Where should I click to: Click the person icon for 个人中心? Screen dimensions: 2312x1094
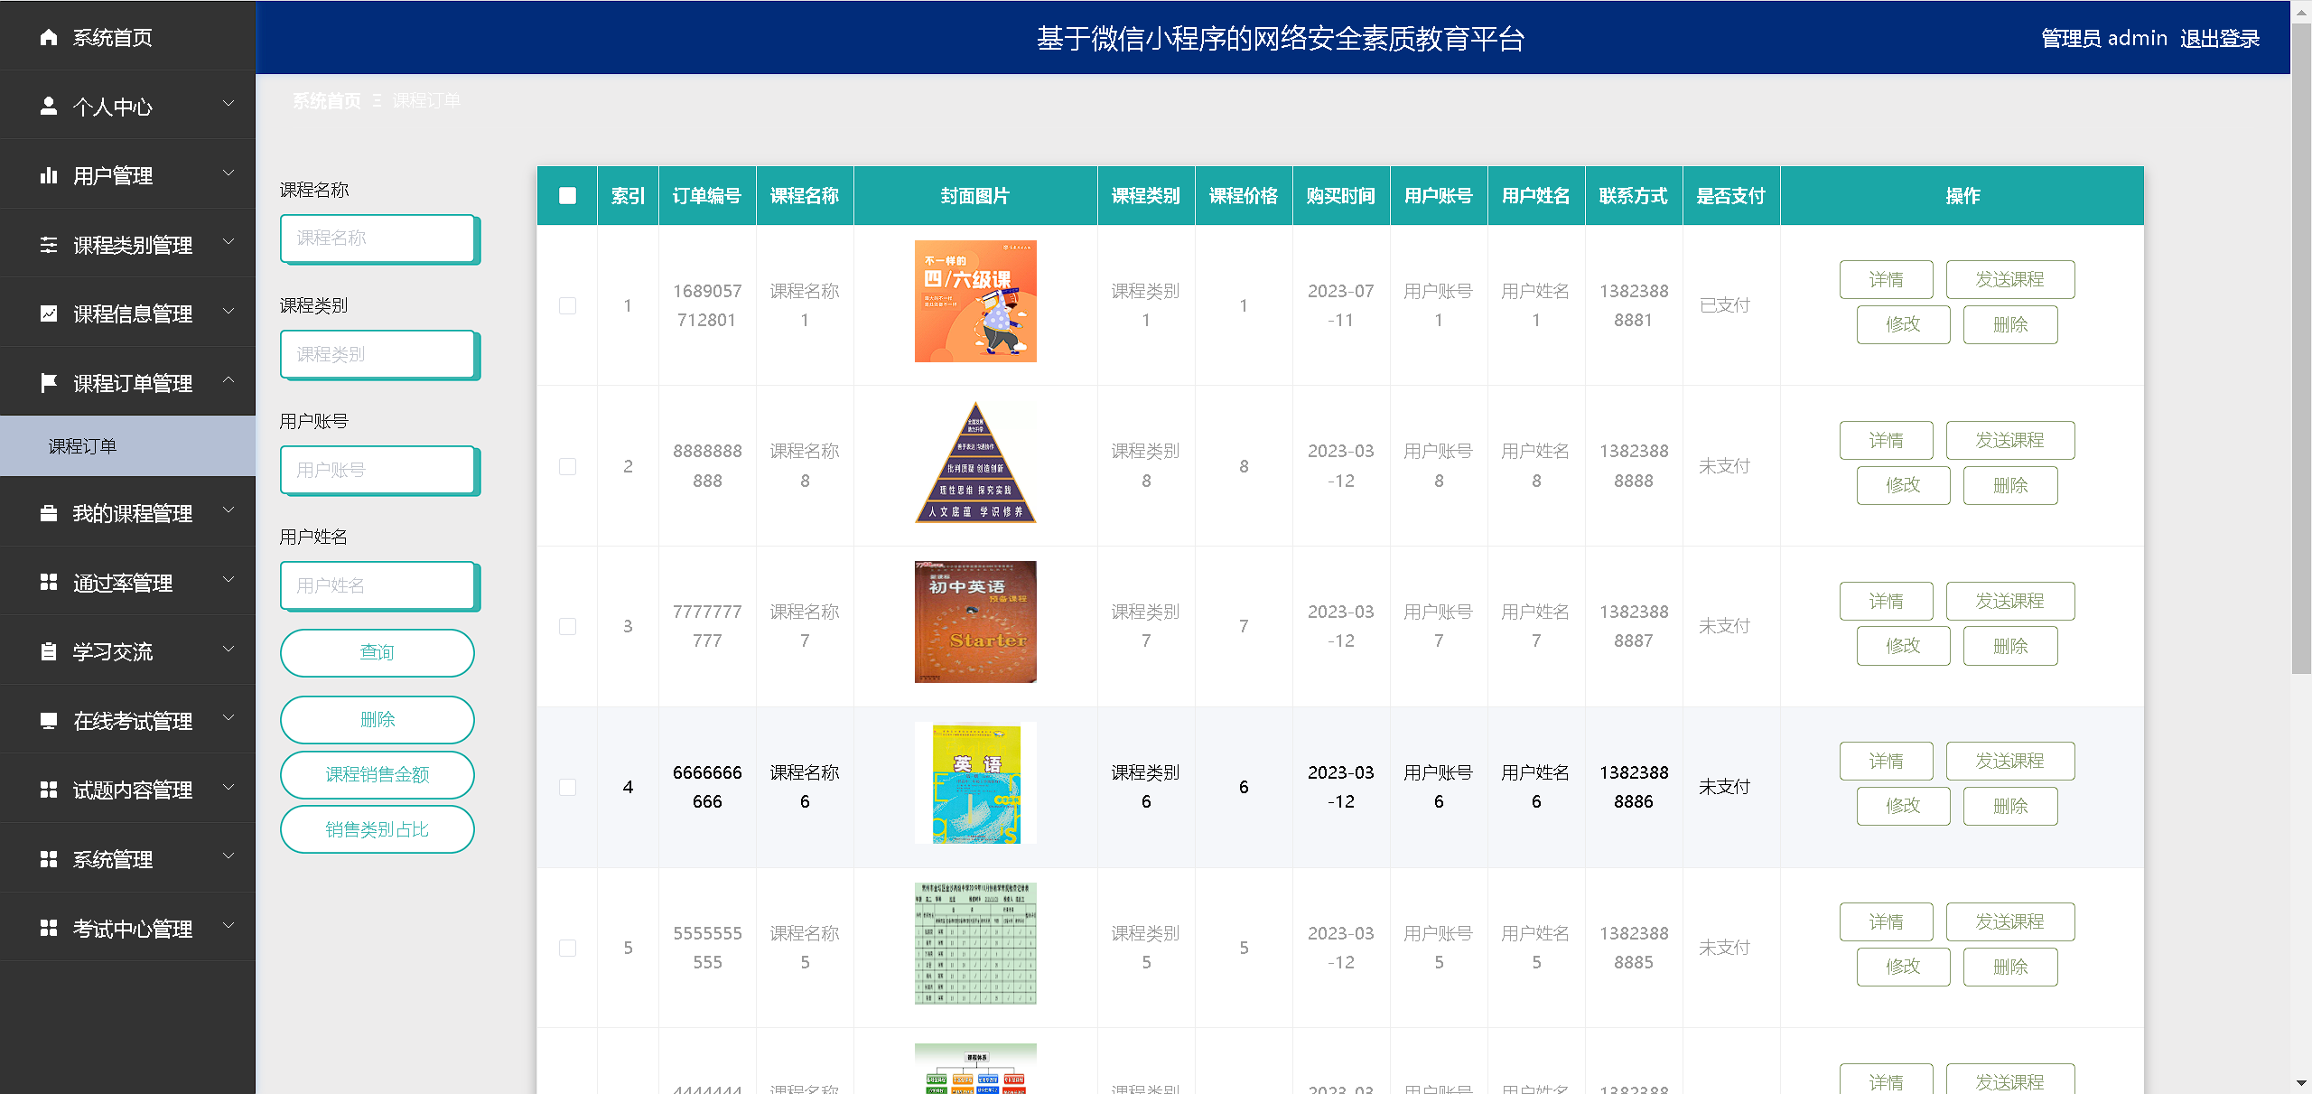pyautogui.click(x=49, y=107)
